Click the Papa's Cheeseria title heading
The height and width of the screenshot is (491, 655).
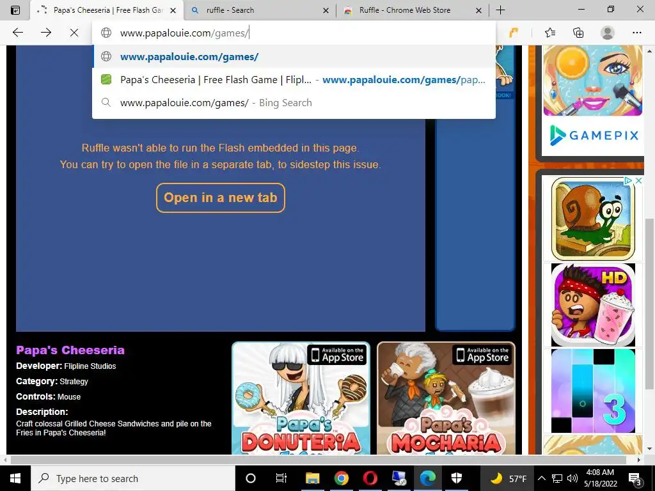coord(70,350)
